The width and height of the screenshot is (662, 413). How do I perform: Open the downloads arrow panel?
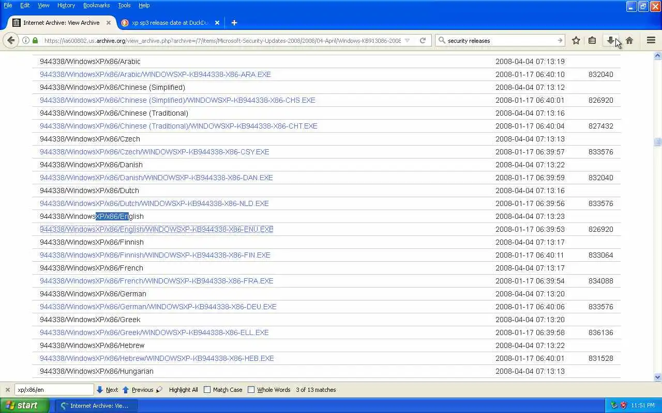[610, 40]
